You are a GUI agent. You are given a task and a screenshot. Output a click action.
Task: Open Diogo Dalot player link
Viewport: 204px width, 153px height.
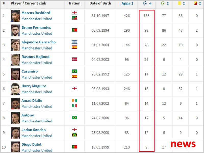31,145
